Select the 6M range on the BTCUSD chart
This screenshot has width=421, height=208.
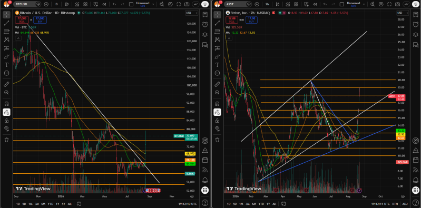click(x=43, y=204)
